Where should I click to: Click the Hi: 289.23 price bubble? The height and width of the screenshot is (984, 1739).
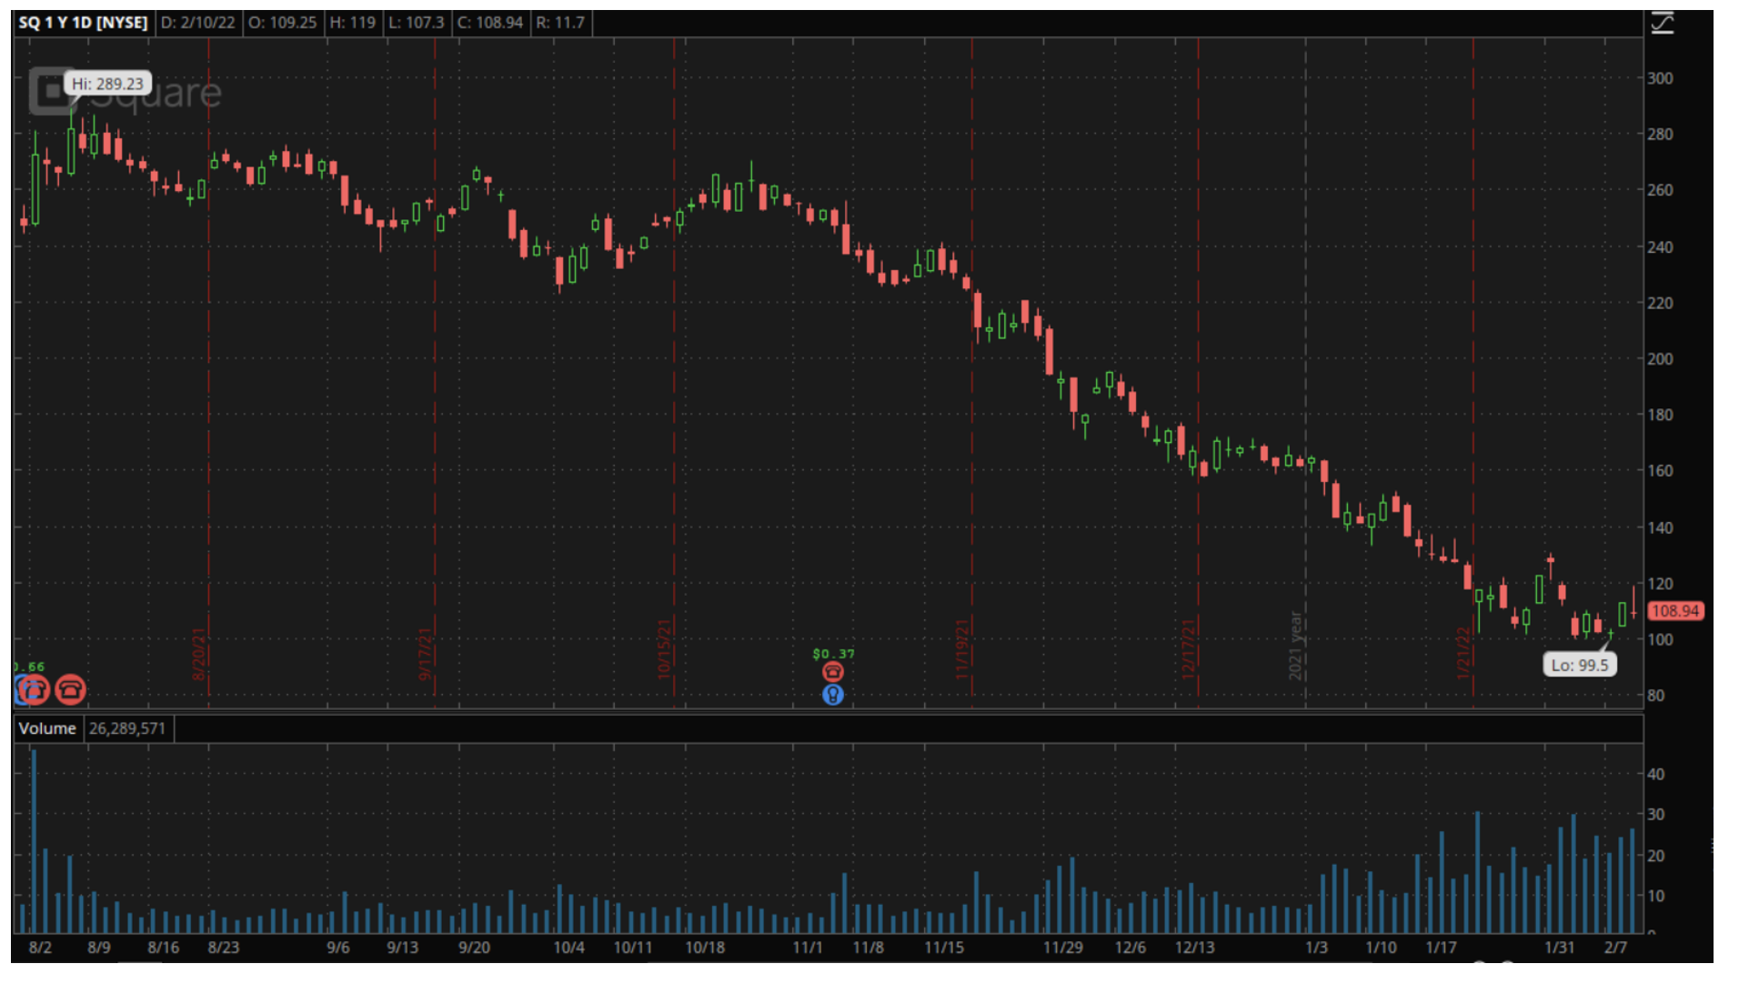click(107, 84)
